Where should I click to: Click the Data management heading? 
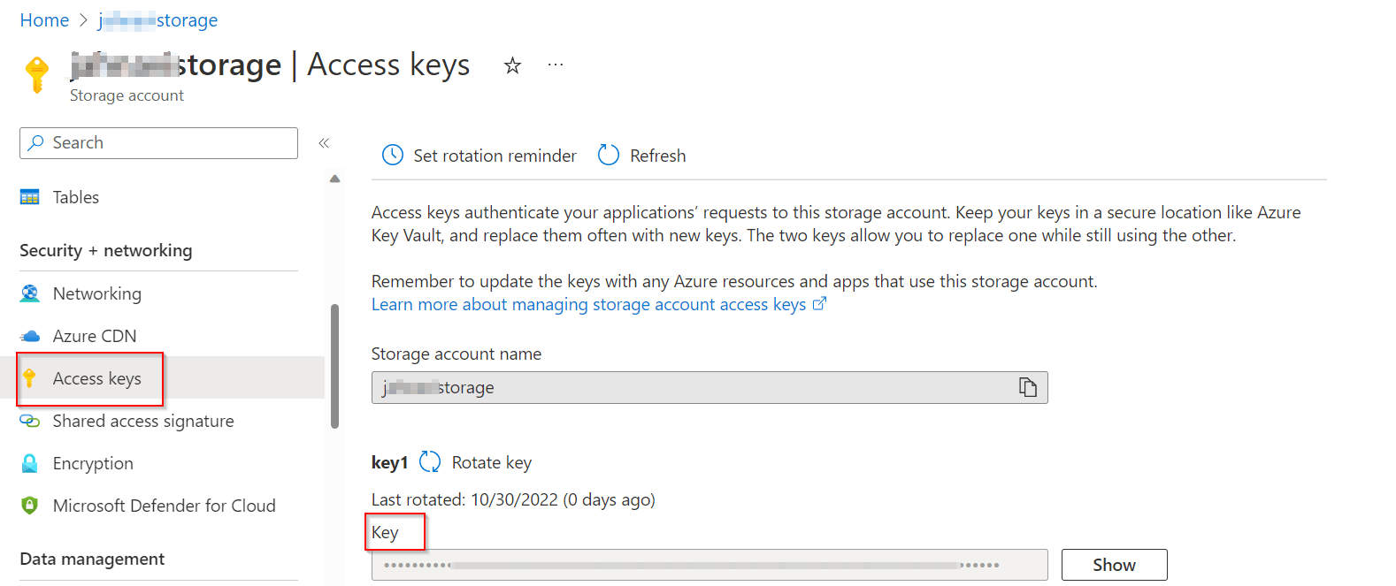pyautogui.click(x=92, y=559)
